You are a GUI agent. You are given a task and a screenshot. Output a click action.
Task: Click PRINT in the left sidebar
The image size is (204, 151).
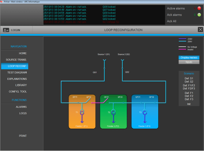pos(23,136)
